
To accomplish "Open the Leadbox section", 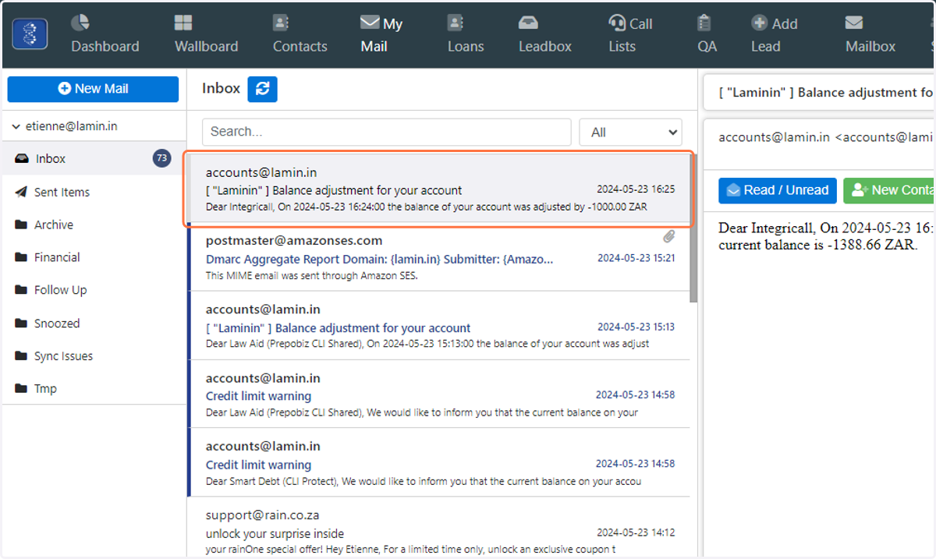I will pyautogui.click(x=545, y=34).
